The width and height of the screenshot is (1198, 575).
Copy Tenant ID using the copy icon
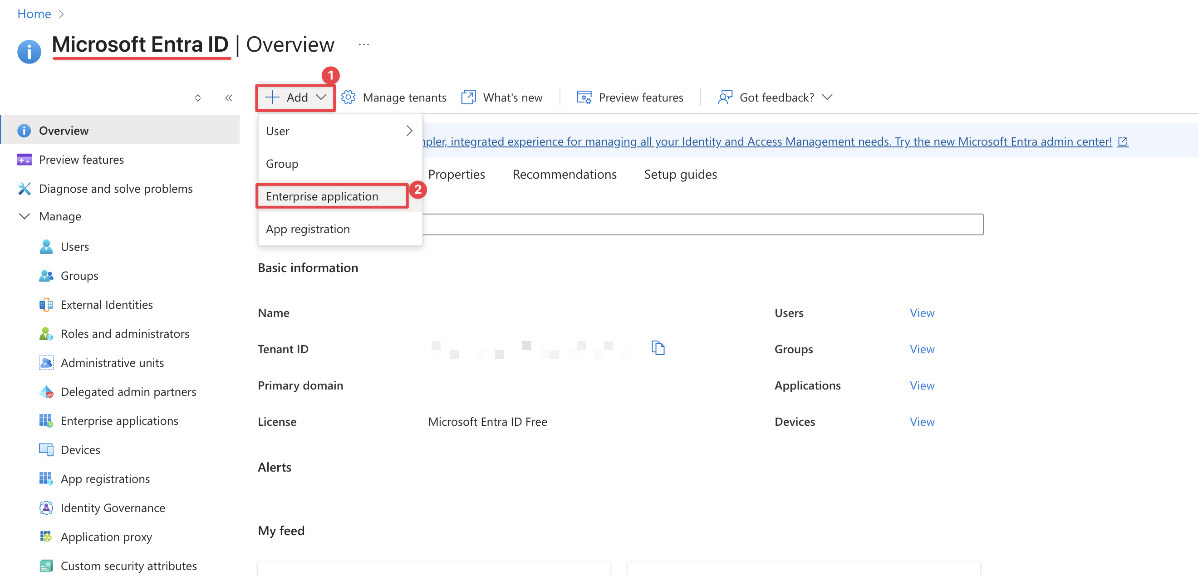658,348
